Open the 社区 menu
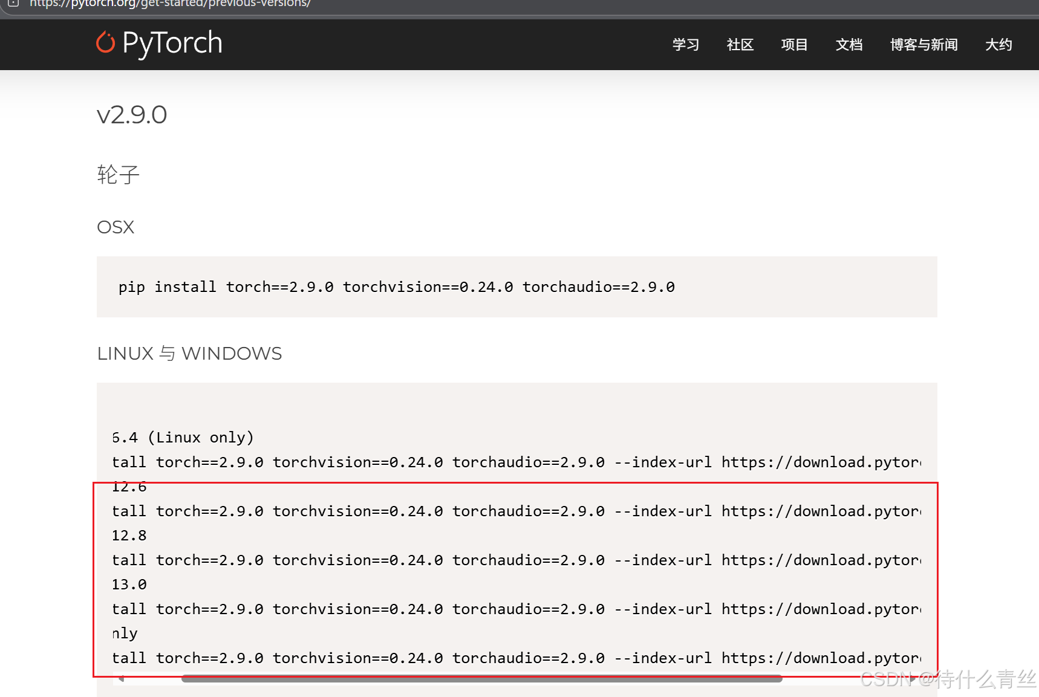Screen dimensions: 1039x697 coord(740,45)
